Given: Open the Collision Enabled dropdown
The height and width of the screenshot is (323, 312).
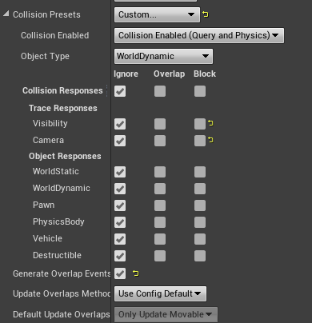Looking at the screenshot, I should click(199, 35).
